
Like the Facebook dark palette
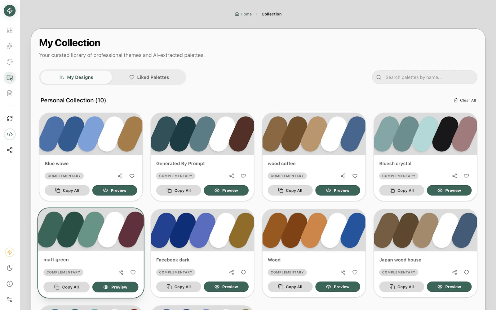(243, 273)
